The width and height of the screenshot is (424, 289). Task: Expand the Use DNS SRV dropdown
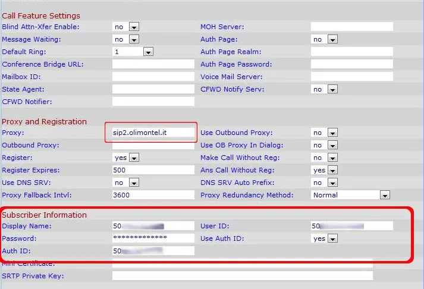coord(125,183)
